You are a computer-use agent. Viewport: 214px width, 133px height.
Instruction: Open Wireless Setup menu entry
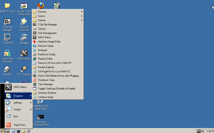click(x=58, y=97)
